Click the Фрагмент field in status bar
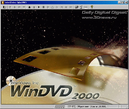 point(84,107)
